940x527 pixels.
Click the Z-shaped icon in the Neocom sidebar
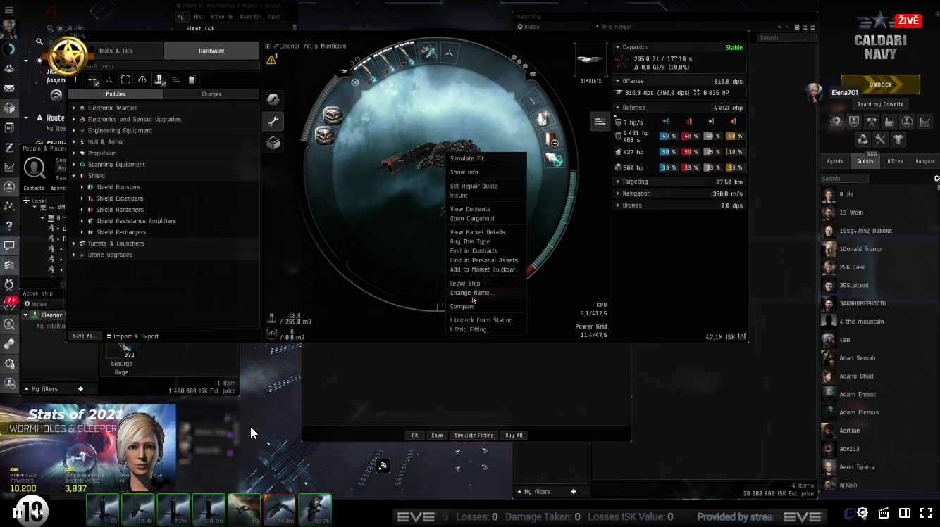[x=9, y=148]
